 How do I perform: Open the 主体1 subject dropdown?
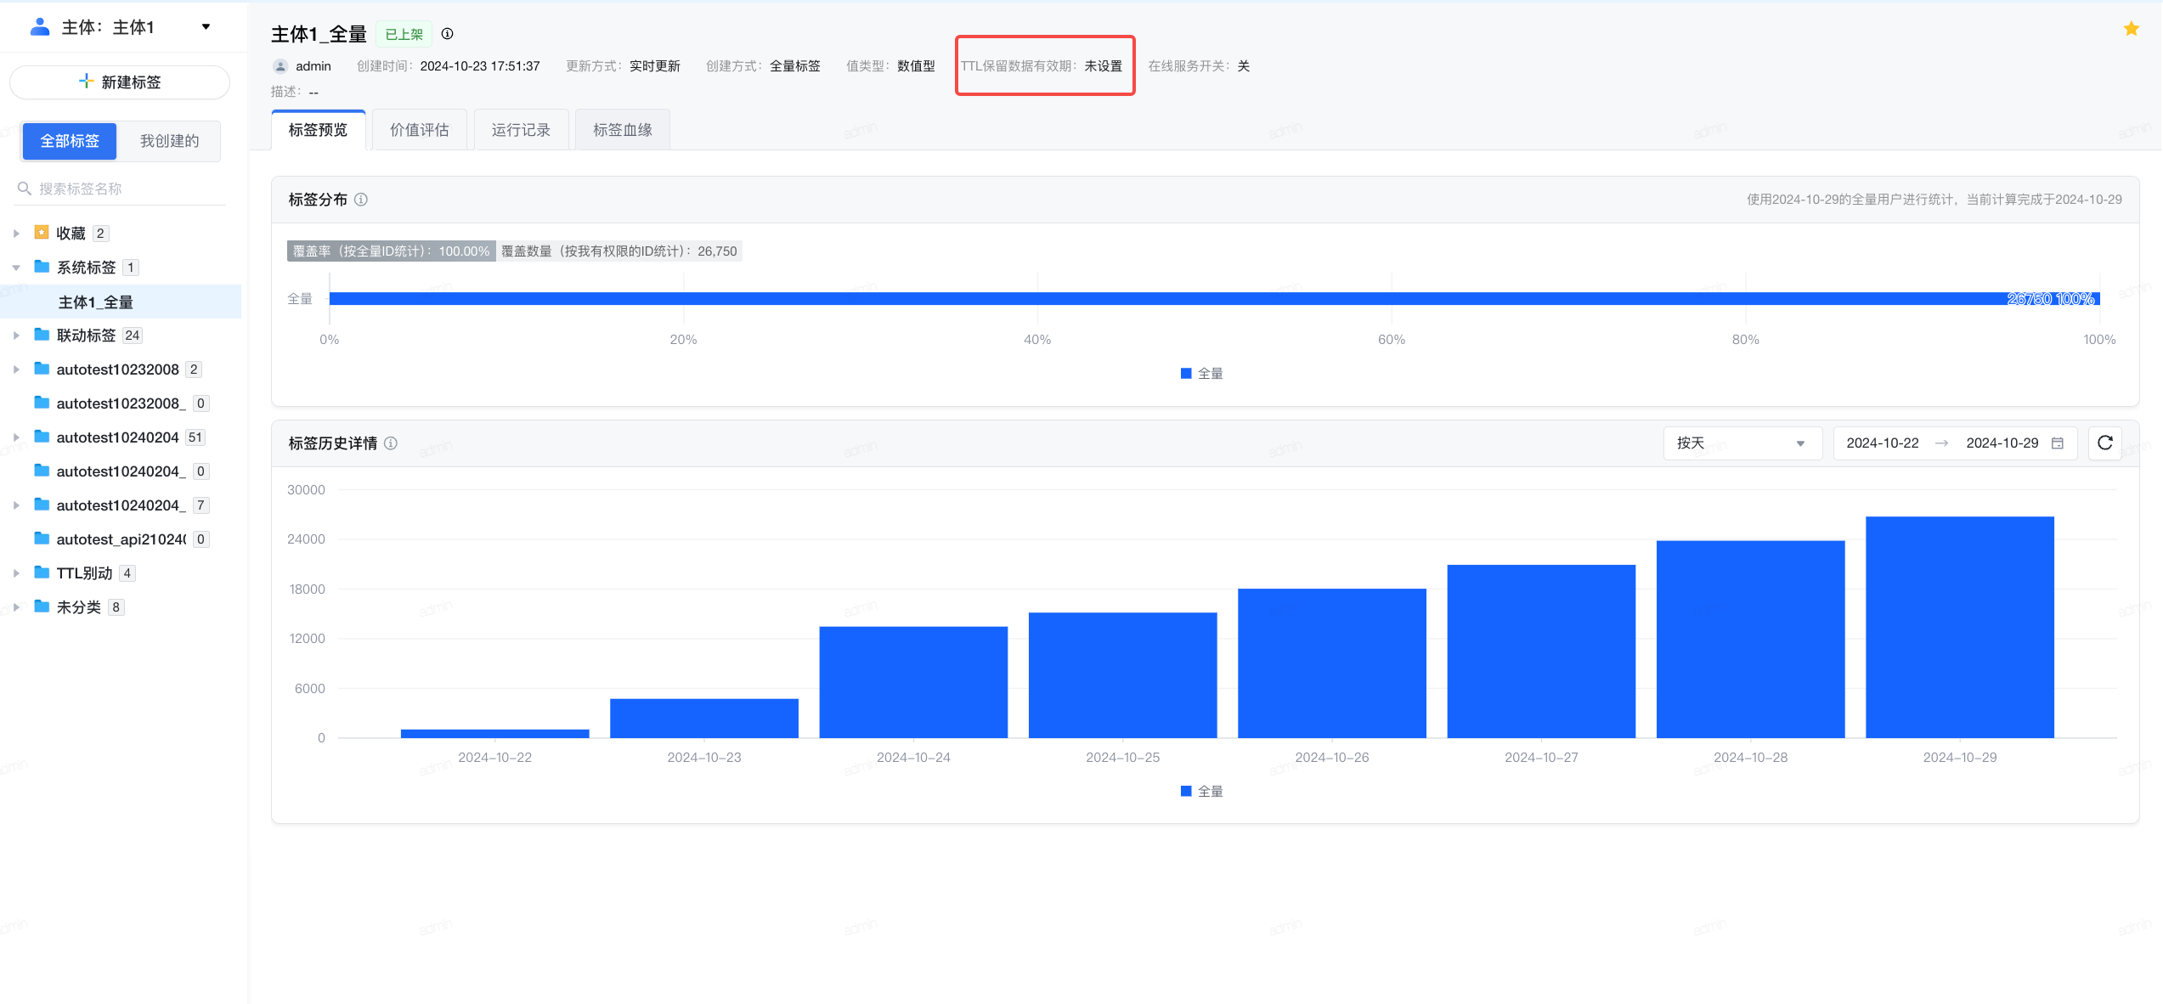[x=206, y=27]
